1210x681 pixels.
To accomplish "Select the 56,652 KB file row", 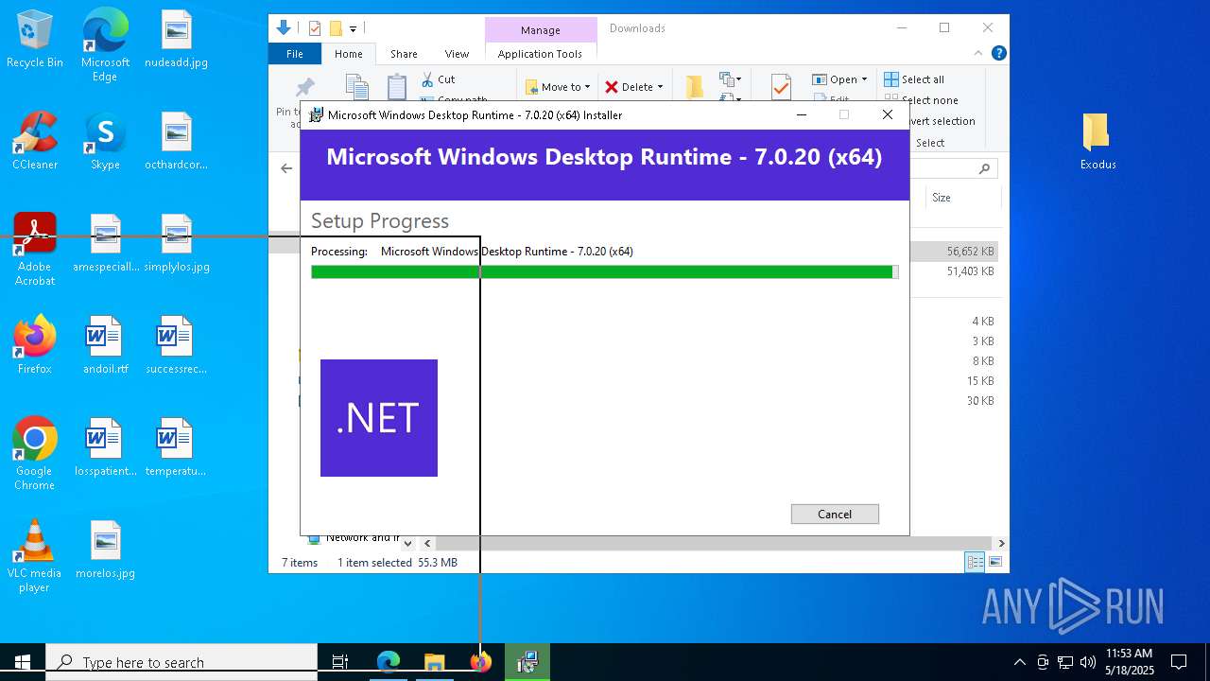I will [x=955, y=252].
